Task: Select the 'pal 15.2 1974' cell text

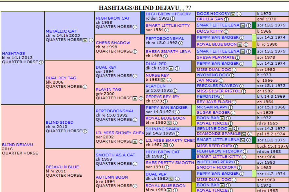Action: click(271, 134)
